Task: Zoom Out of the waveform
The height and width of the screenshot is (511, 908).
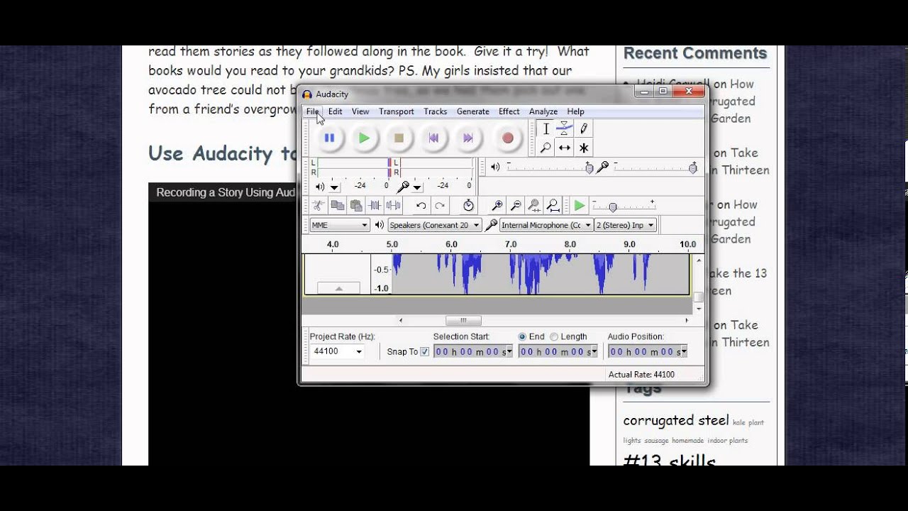Action: click(516, 206)
